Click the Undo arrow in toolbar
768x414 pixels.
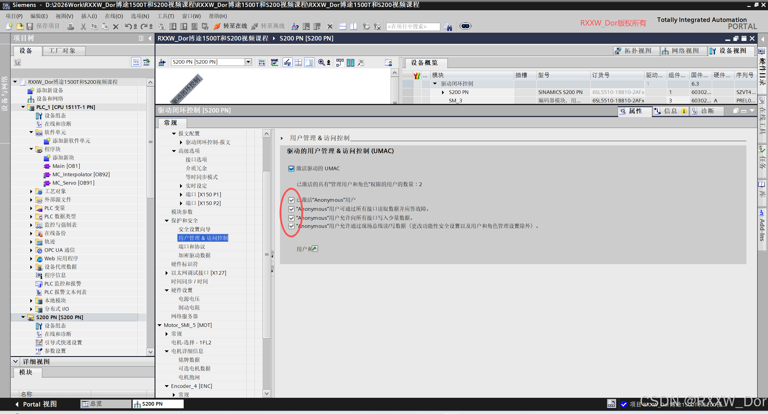128,26
